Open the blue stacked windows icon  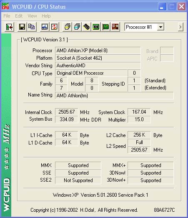coord(77,27)
